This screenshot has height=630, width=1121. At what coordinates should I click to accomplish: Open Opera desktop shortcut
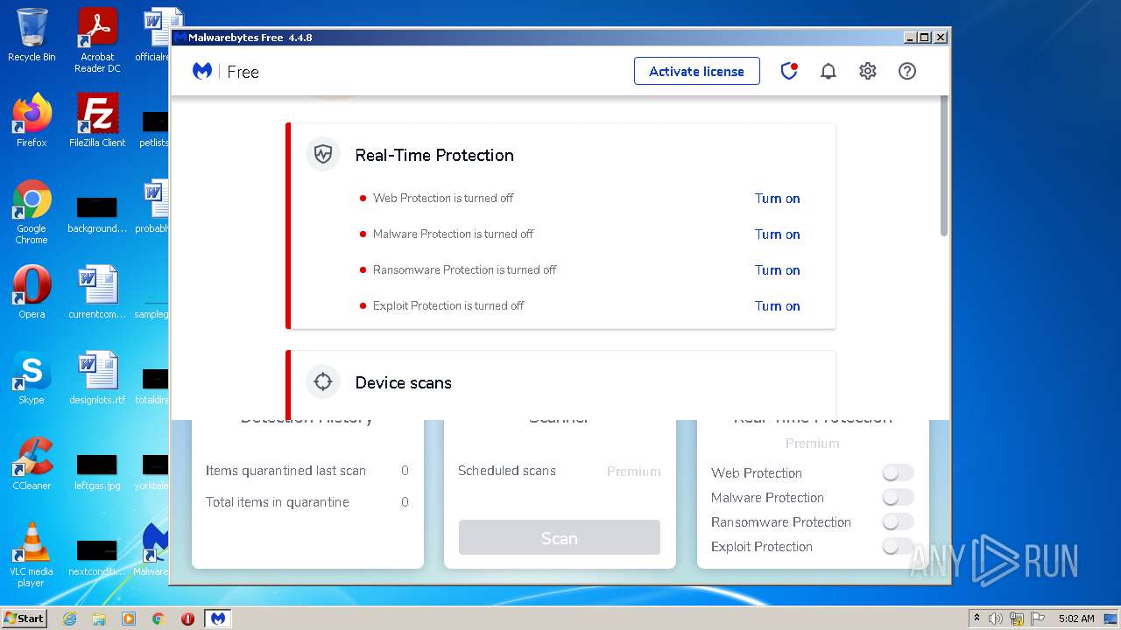tap(32, 292)
